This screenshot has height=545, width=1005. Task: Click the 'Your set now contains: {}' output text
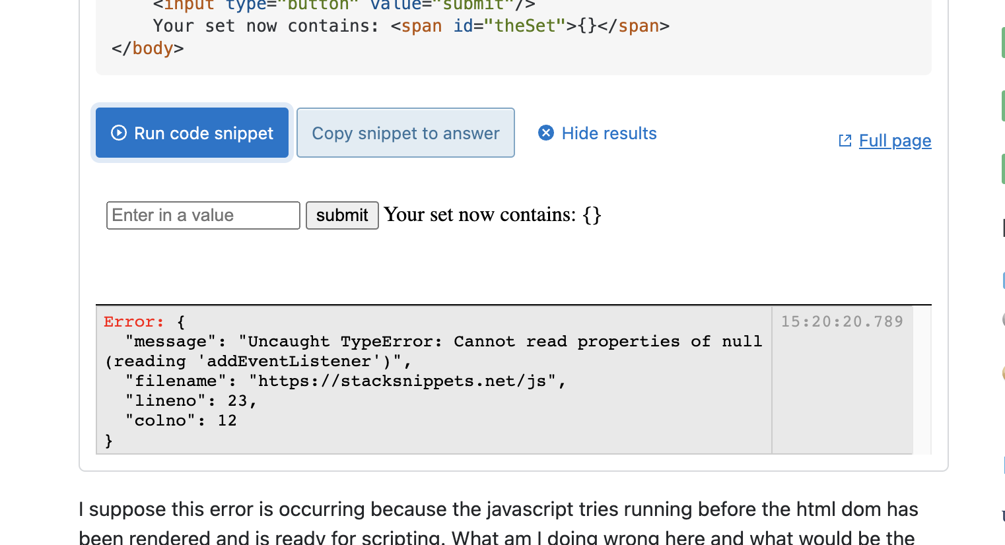(492, 215)
